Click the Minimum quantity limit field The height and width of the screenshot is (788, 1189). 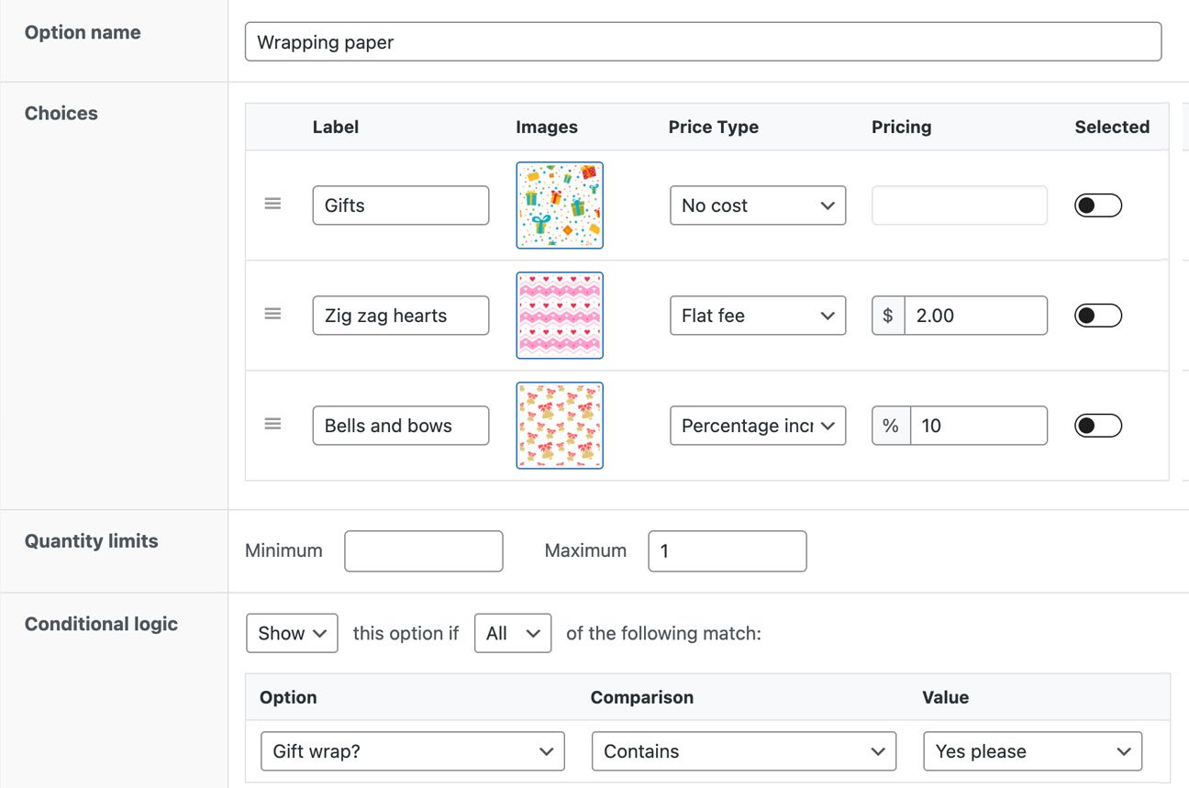(423, 550)
